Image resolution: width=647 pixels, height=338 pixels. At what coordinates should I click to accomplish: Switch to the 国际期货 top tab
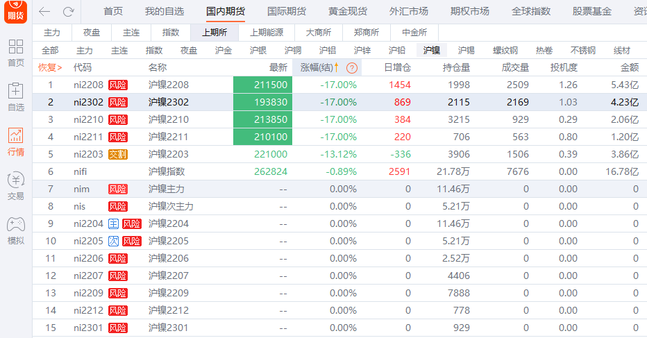287,12
